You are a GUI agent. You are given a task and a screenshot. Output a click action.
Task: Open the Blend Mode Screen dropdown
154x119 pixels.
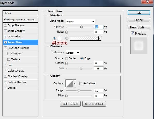80,21
